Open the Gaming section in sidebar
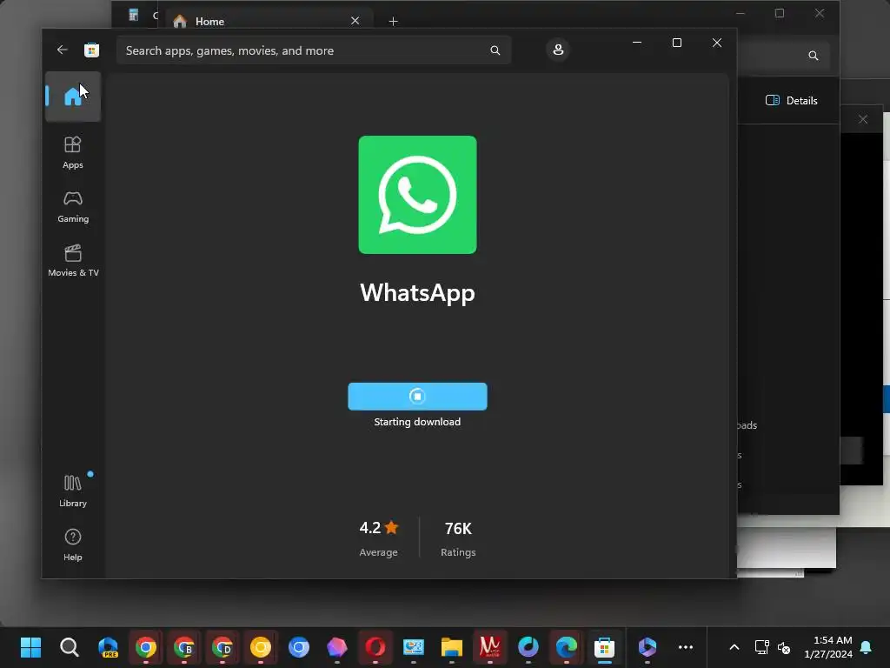890x668 pixels. point(73,206)
